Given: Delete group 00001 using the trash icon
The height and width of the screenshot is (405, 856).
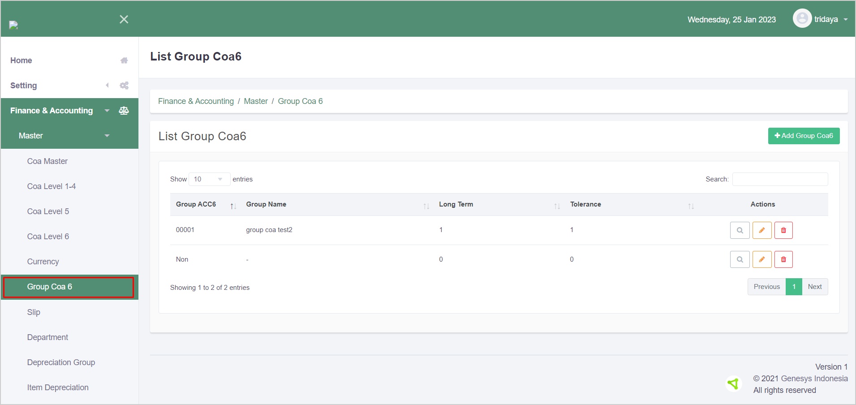Looking at the screenshot, I should 783,230.
